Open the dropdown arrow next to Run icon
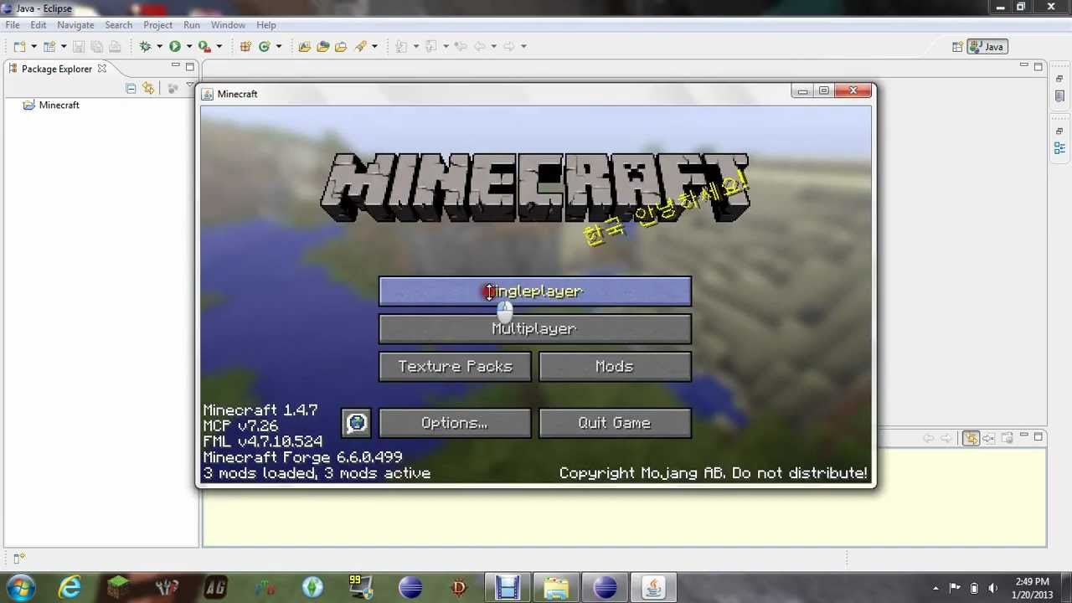The height and width of the screenshot is (603, 1072). 189,47
